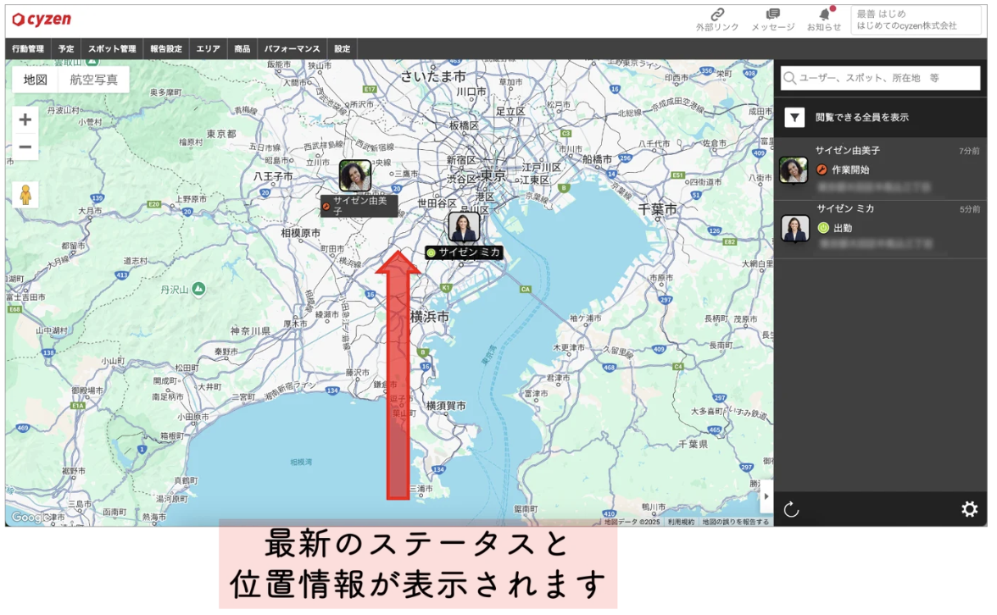Open the お知らせ notification bell

[825, 14]
